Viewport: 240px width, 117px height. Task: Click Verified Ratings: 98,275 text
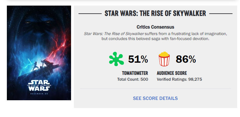(x=180, y=79)
